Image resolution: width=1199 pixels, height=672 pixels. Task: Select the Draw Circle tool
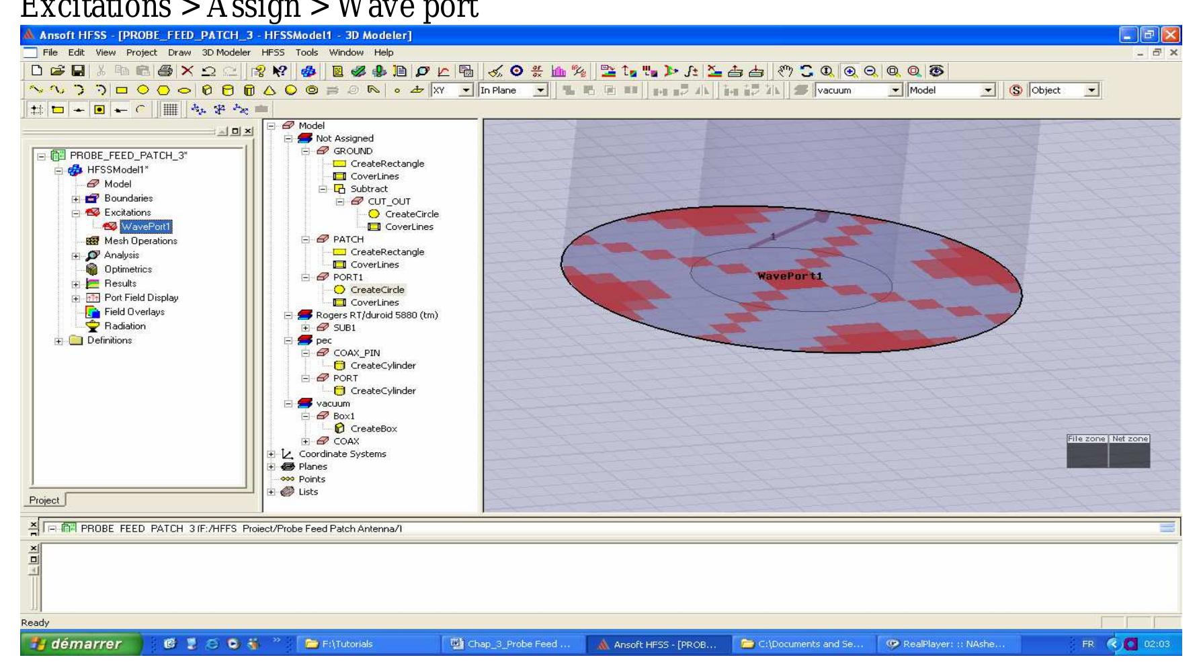pyautogui.click(x=144, y=91)
